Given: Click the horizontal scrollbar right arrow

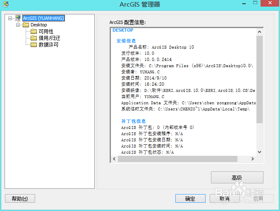Looking at the screenshot, I should pyautogui.click(x=253, y=159).
